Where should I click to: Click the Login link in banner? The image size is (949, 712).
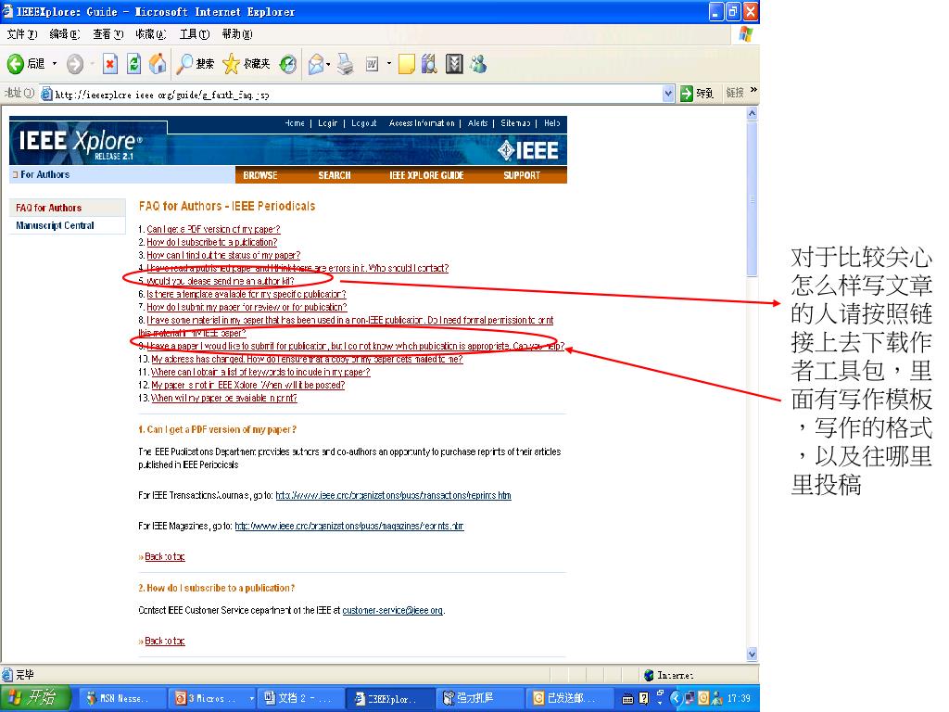pyautogui.click(x=327, y=123)
